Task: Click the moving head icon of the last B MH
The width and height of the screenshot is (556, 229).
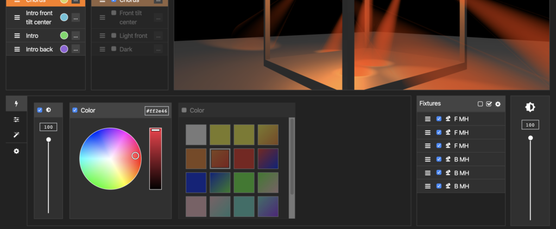Action: click(448, 186)
